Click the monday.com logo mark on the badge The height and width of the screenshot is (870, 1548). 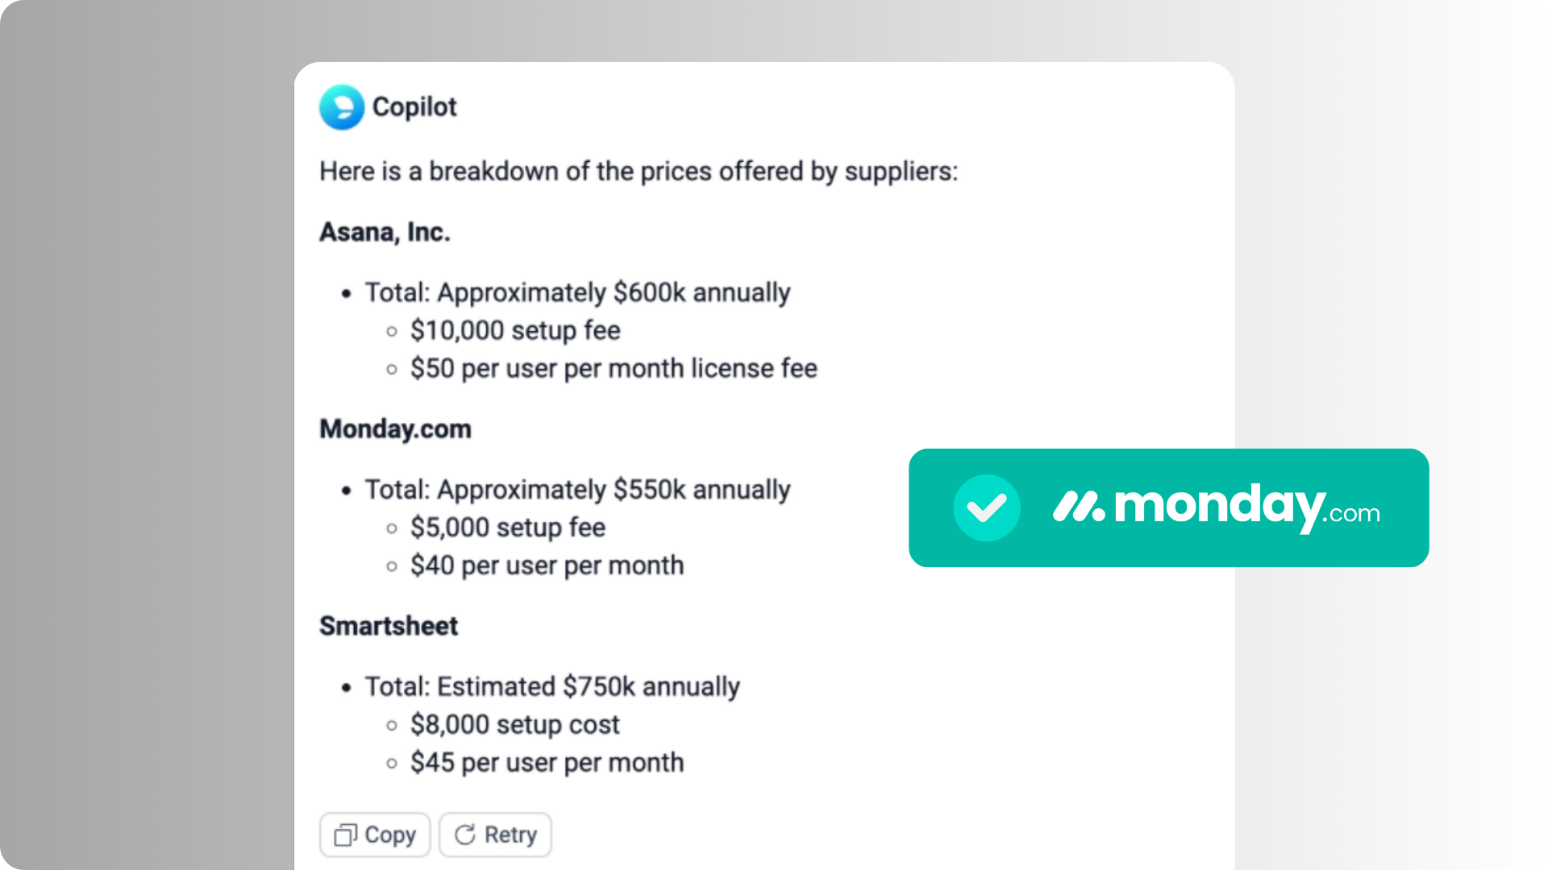coord(1078,507)
